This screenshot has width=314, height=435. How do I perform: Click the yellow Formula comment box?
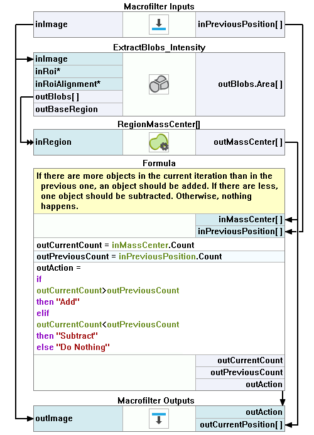point(159,191)
